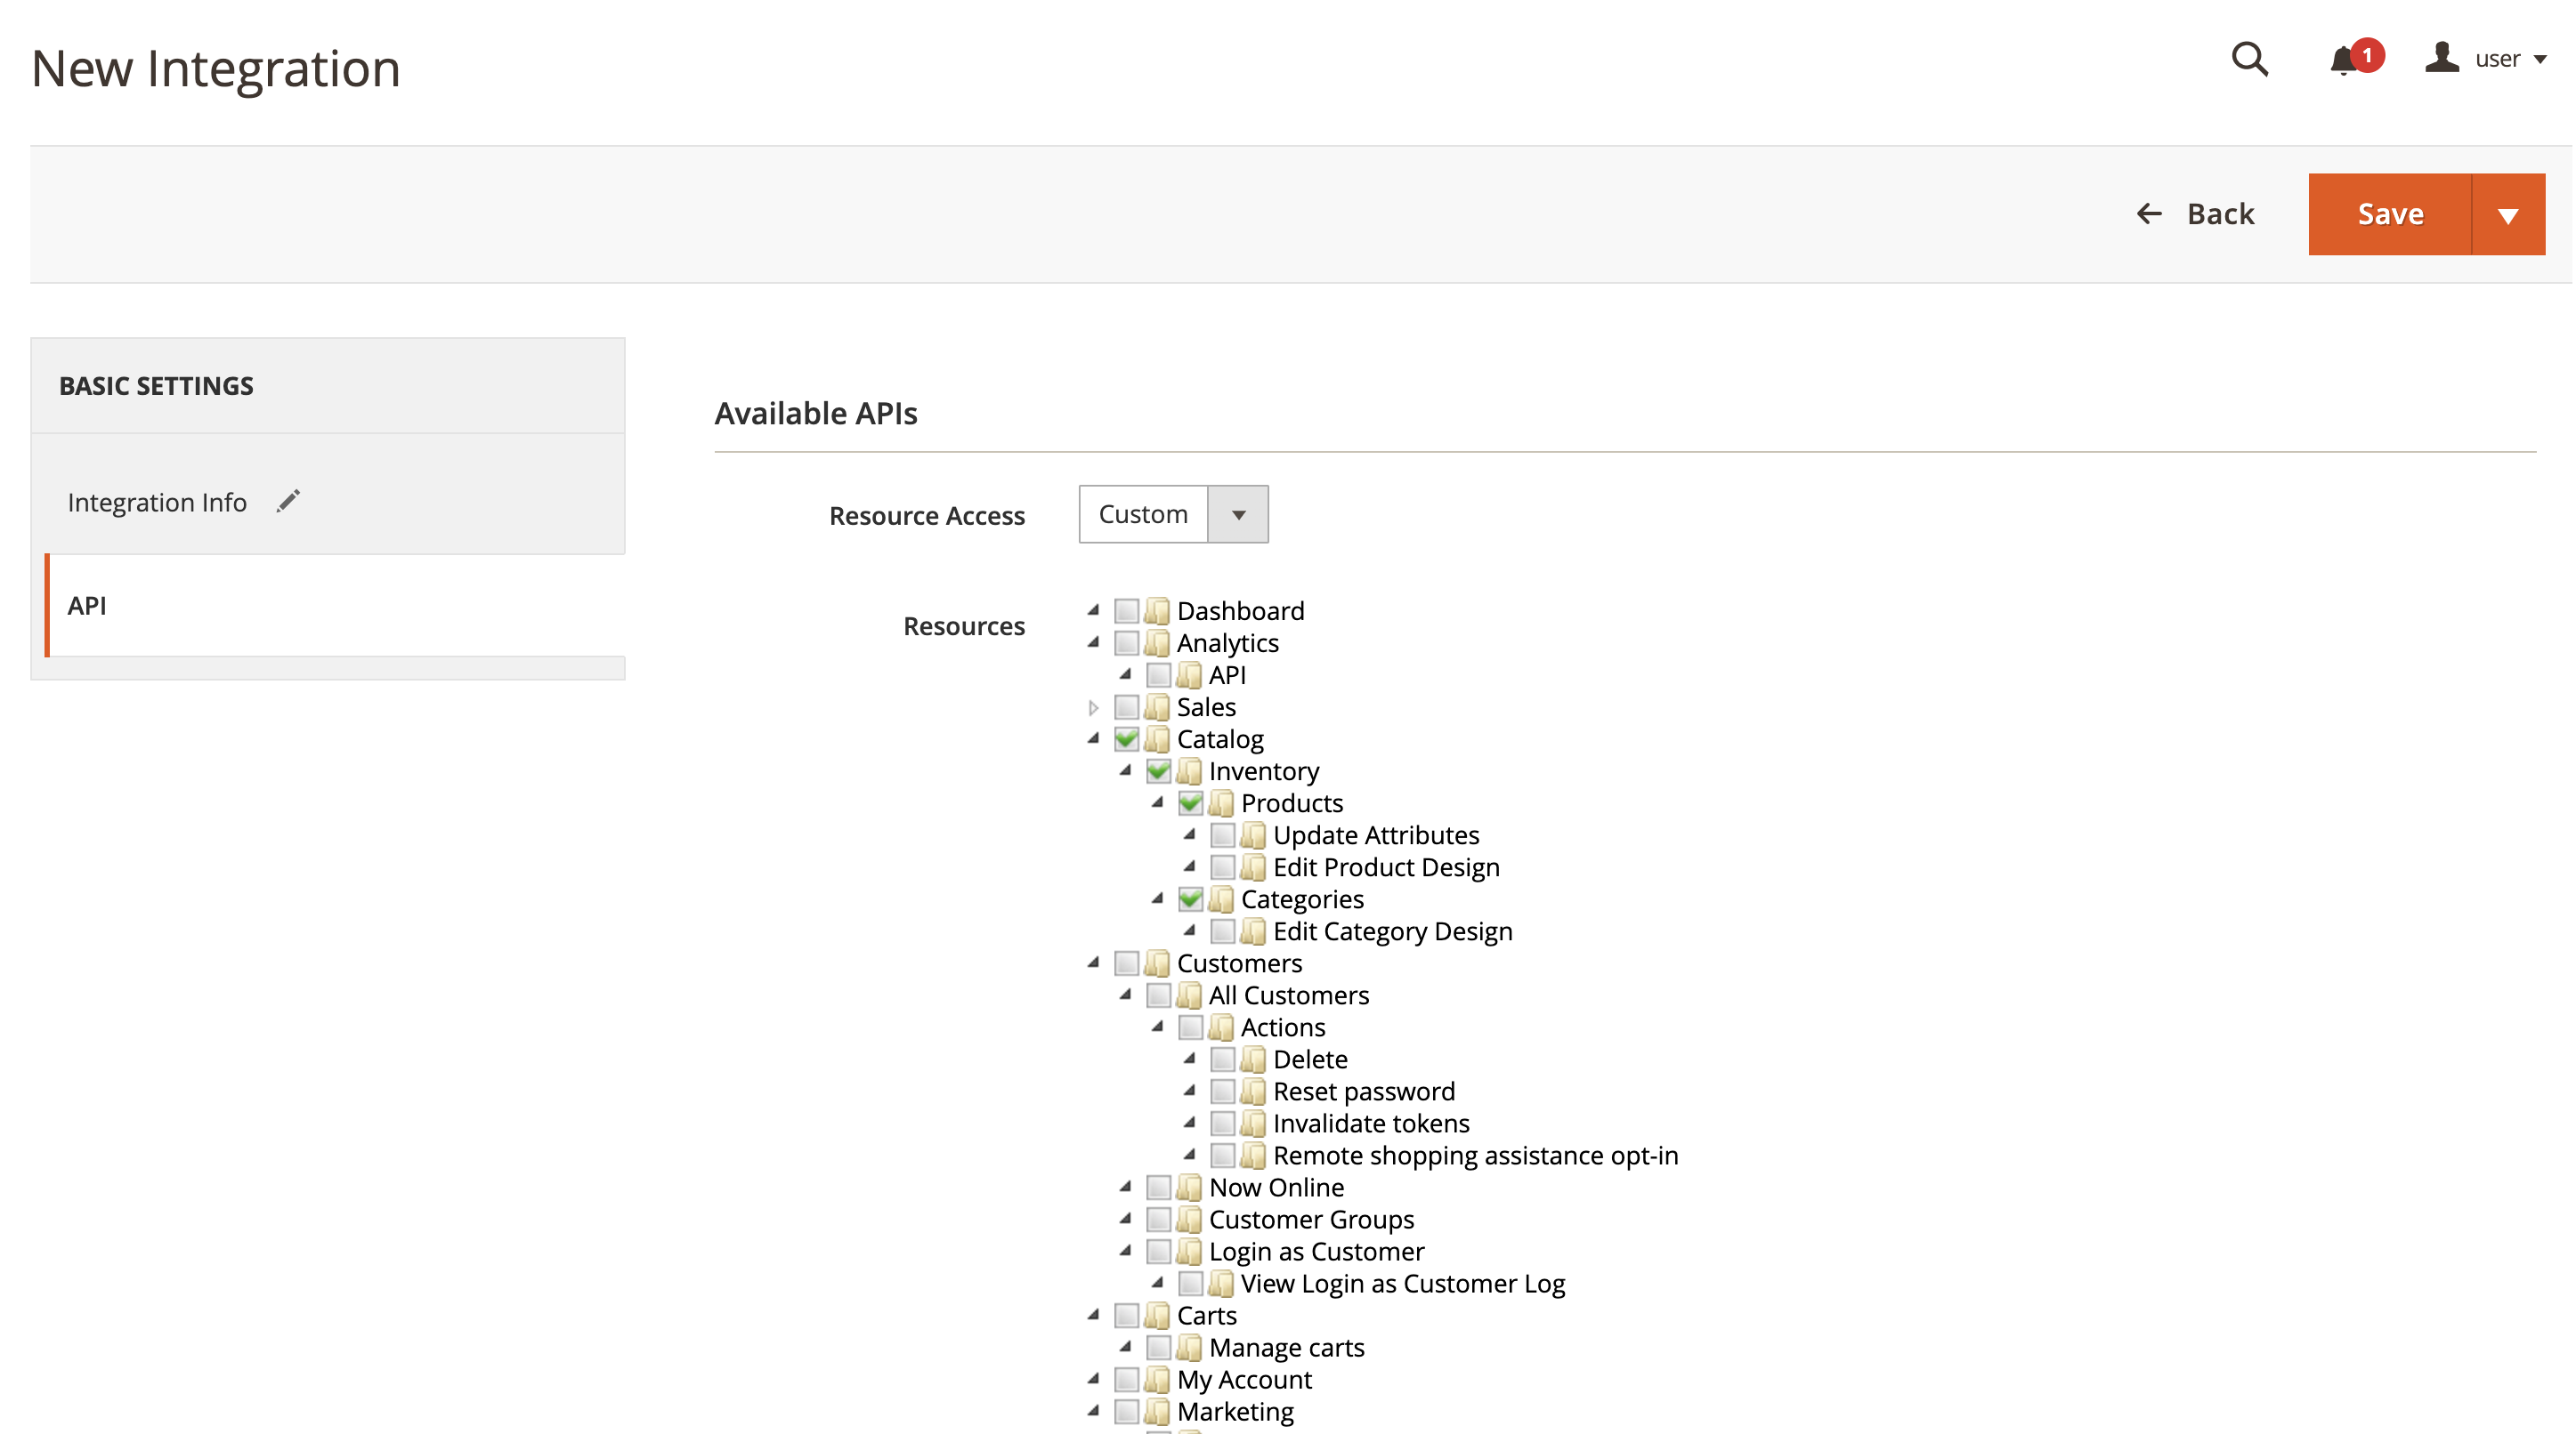The width and height of the screenshot is (2576, 1434).
Task: Click the Back button
Action: (2195, 213)
